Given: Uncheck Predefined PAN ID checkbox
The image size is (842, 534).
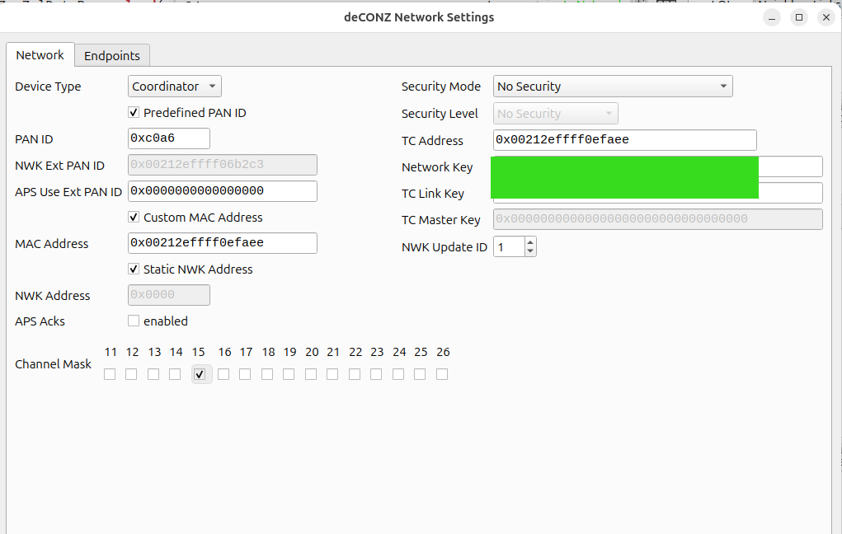Looking at the screenshot, I should click(x=134, y=113).
